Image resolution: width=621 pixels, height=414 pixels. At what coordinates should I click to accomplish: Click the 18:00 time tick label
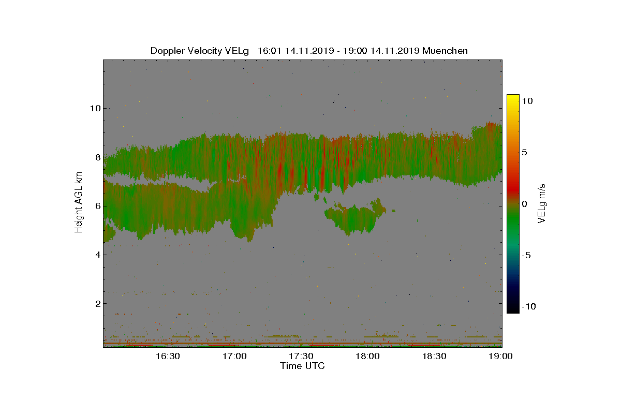click(x=368, y=357)
